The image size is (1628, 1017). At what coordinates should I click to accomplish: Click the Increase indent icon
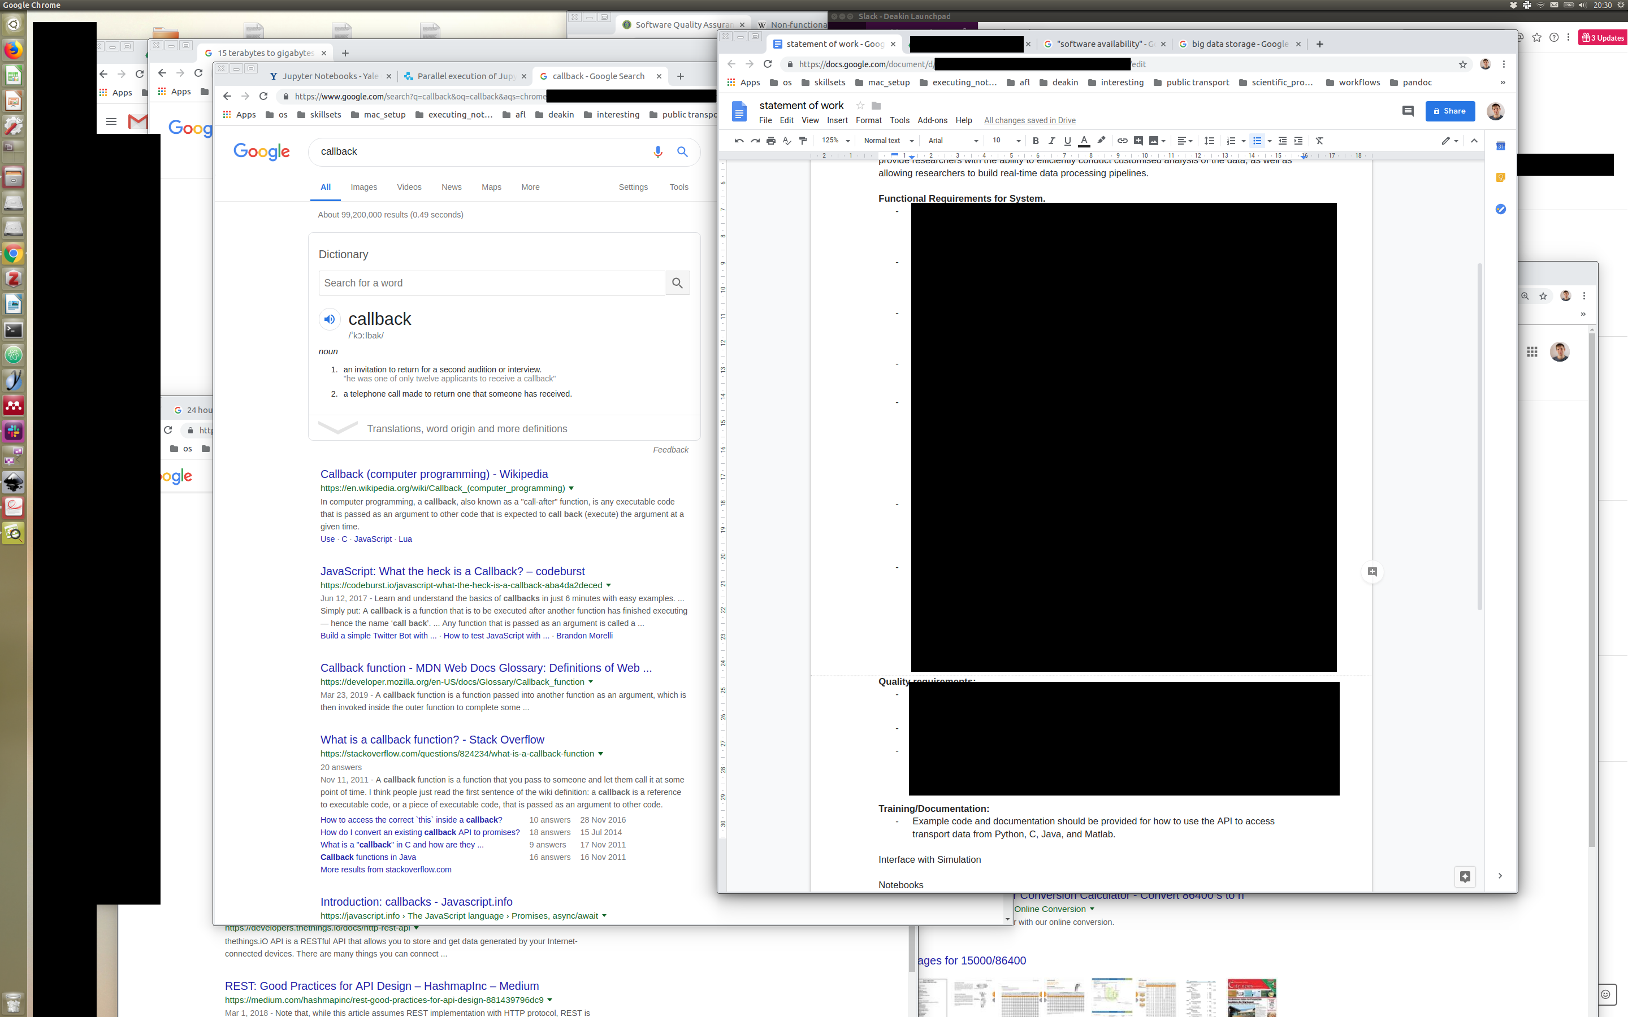coord(1298,141)
